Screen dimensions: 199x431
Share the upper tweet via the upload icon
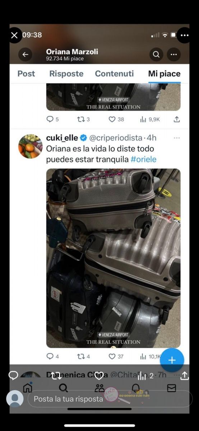[x=177, y=119]
